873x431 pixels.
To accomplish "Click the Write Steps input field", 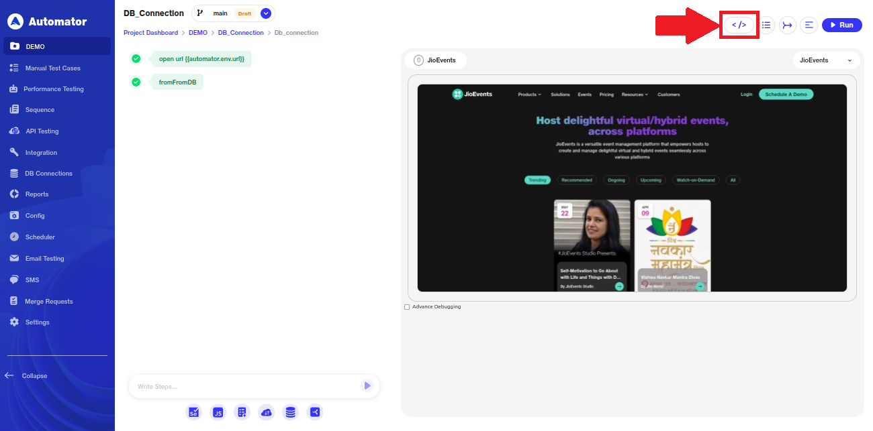I will click(x=245, y=386).
